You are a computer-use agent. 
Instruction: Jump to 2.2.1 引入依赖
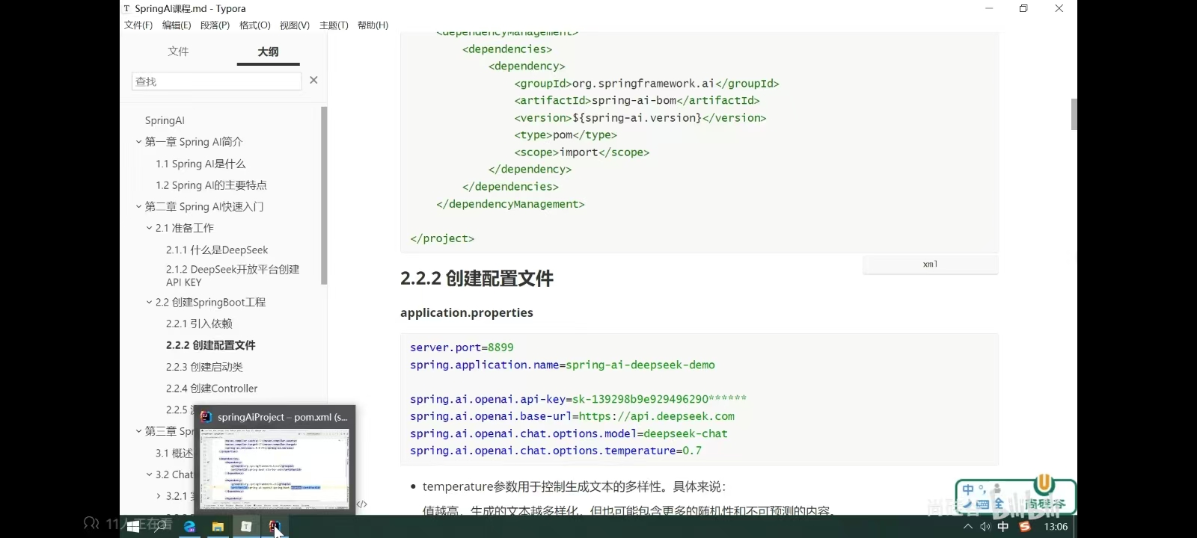pos(199,324)
